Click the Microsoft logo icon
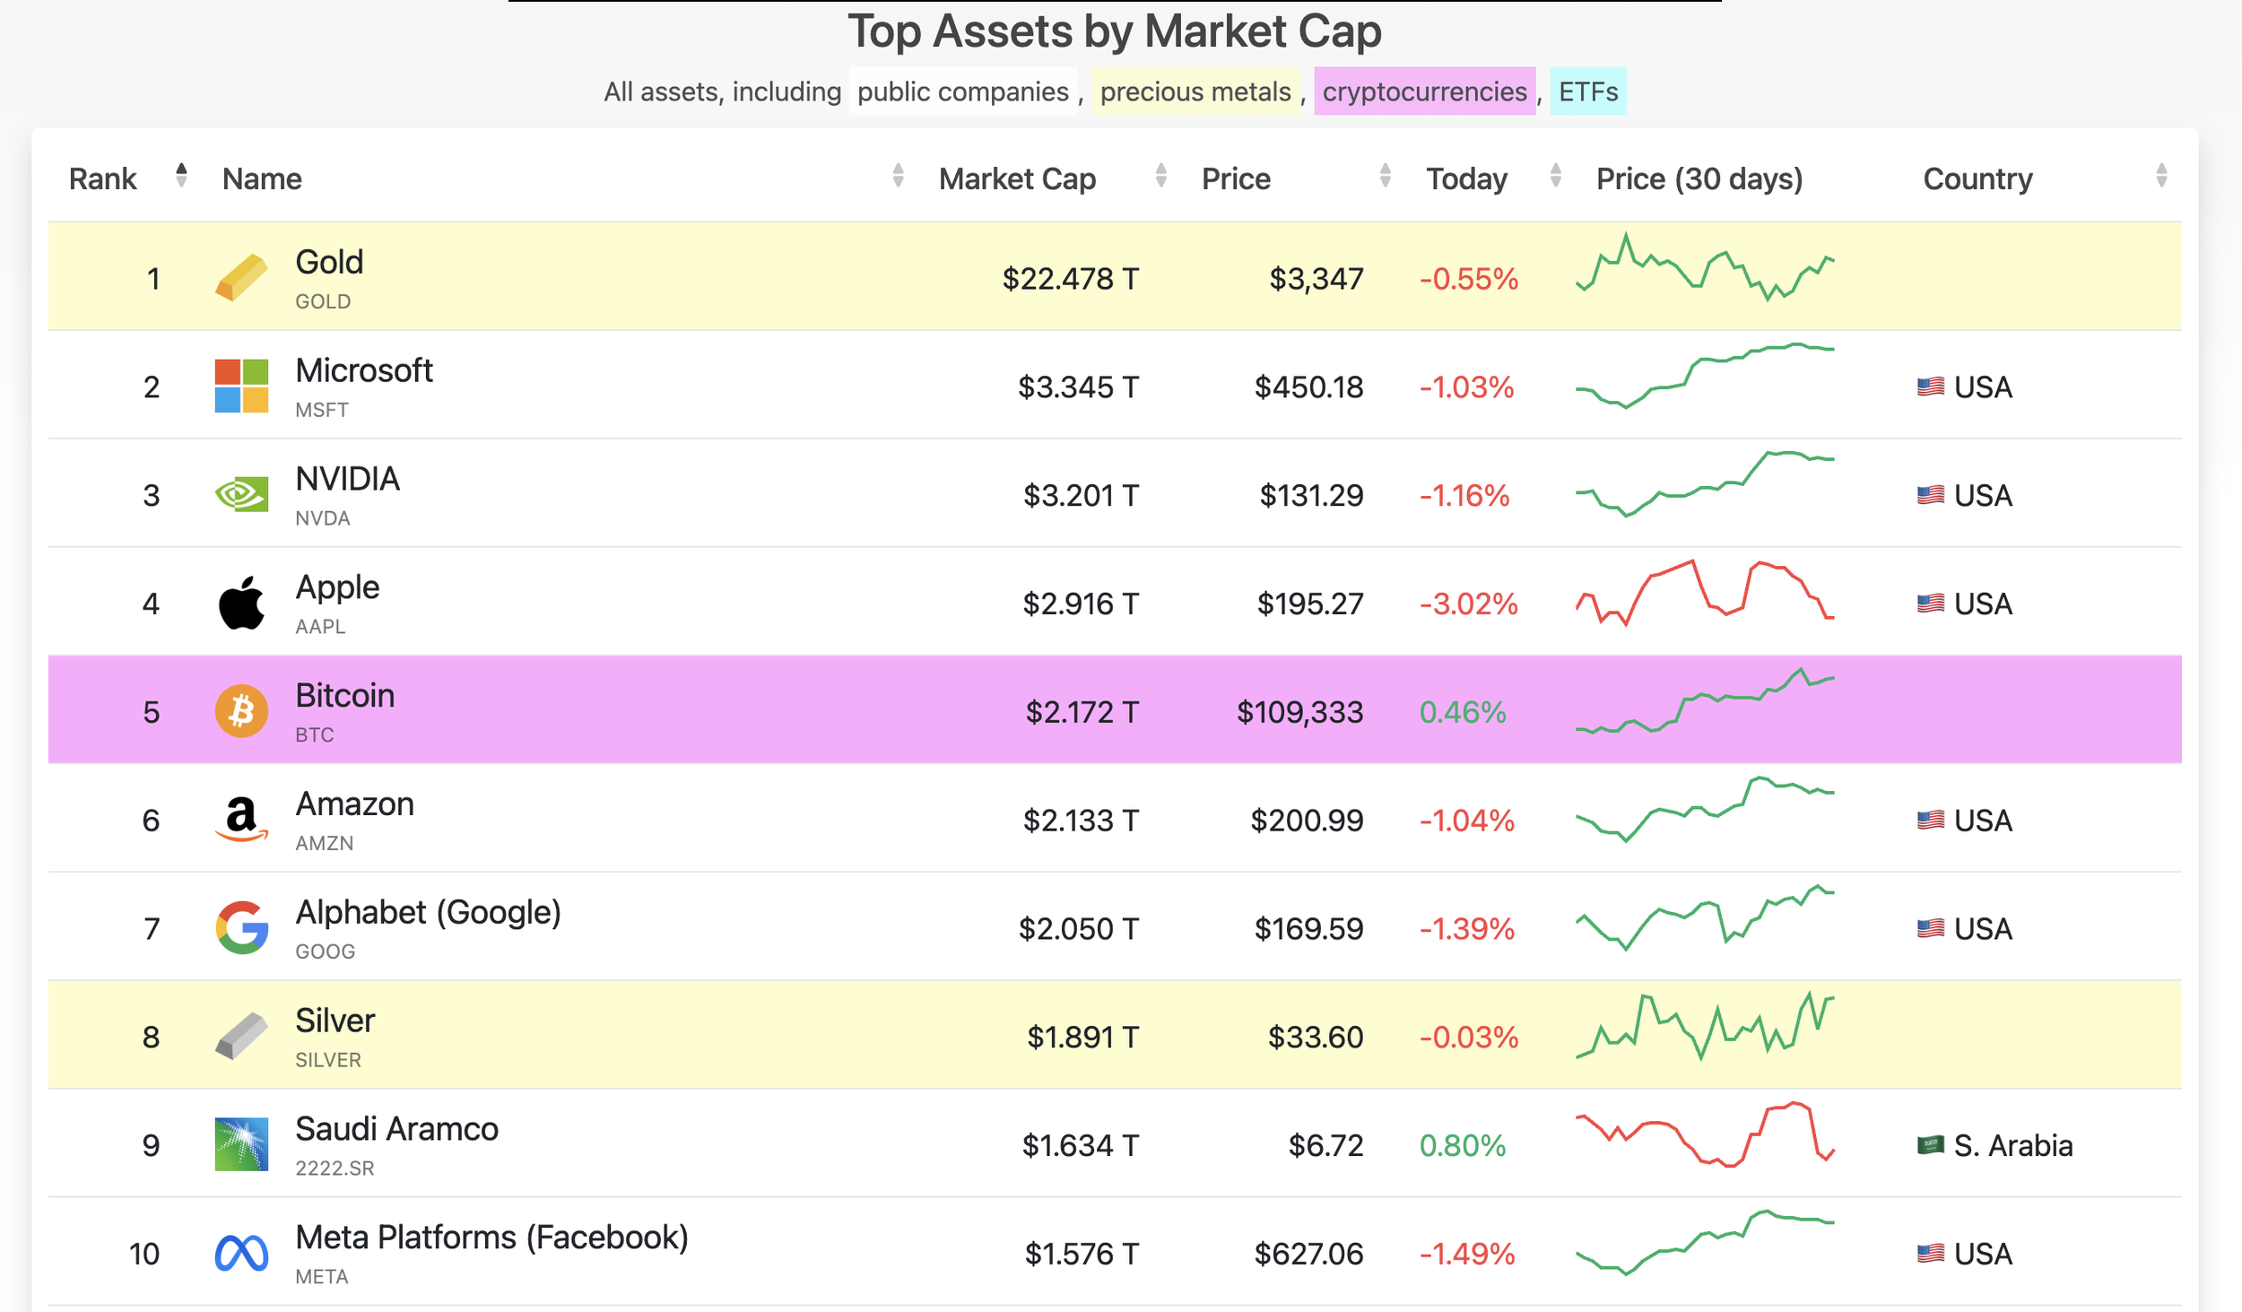This screenshot has width=2242, height=1312. [x=241, y=386]
